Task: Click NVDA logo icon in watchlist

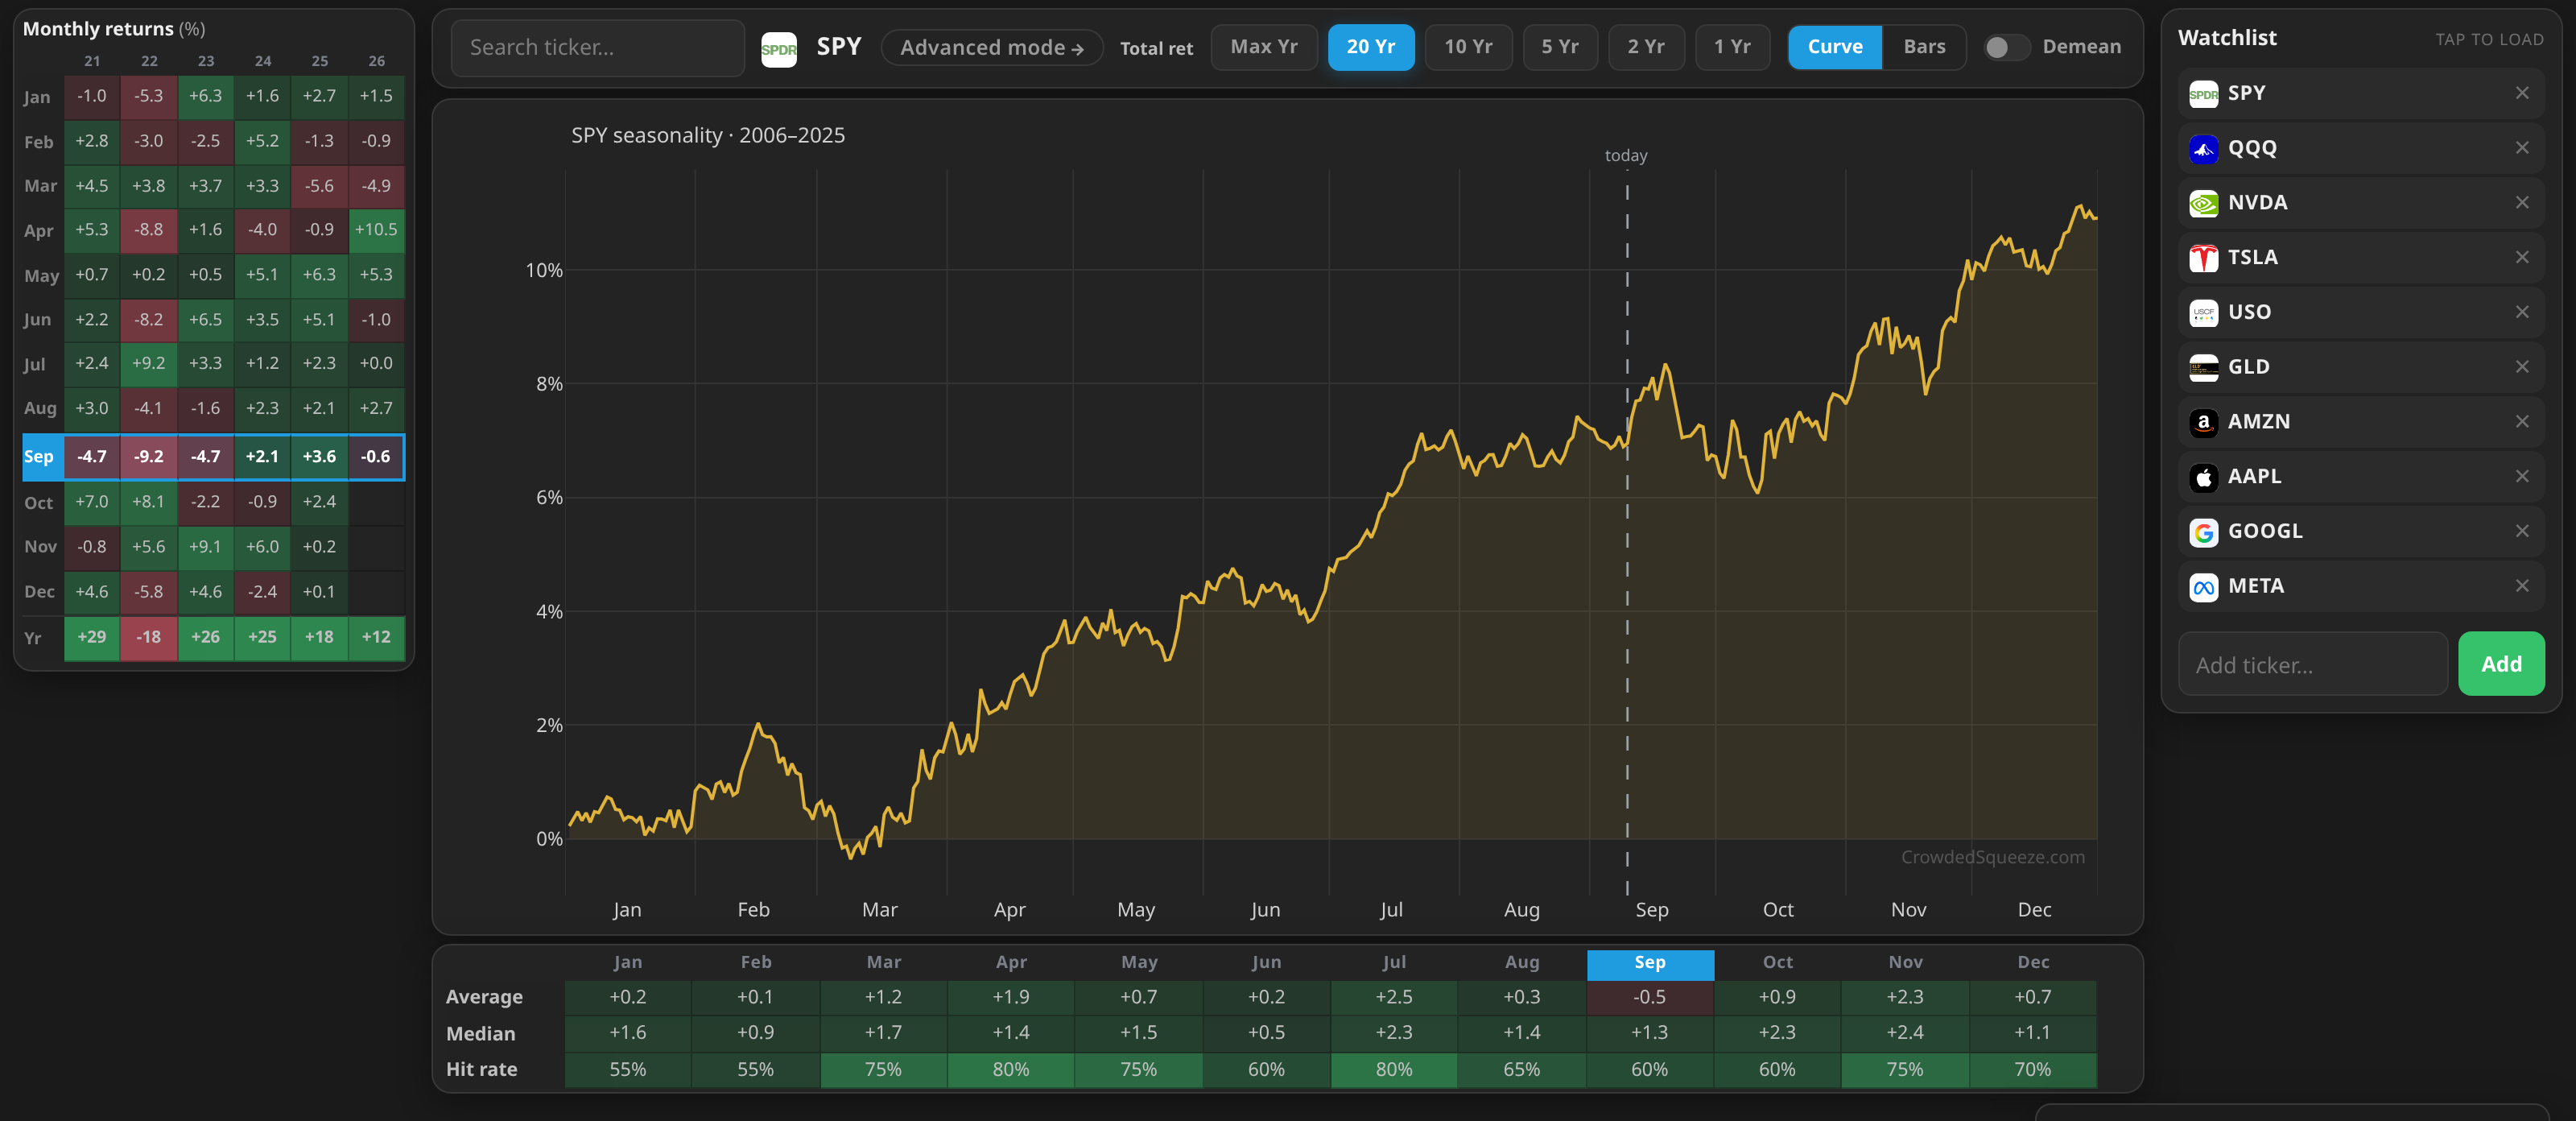Action: click(2203, 204)
